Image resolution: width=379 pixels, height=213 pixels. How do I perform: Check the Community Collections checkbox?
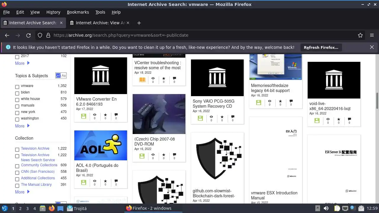point(17,166)
